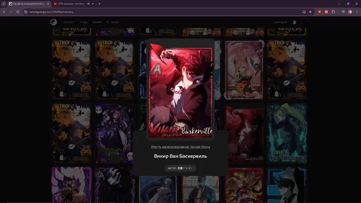Screen dimensions: 361x203
Task: Switch to the ReManga profile tab
Action: (x=29, y=4)
